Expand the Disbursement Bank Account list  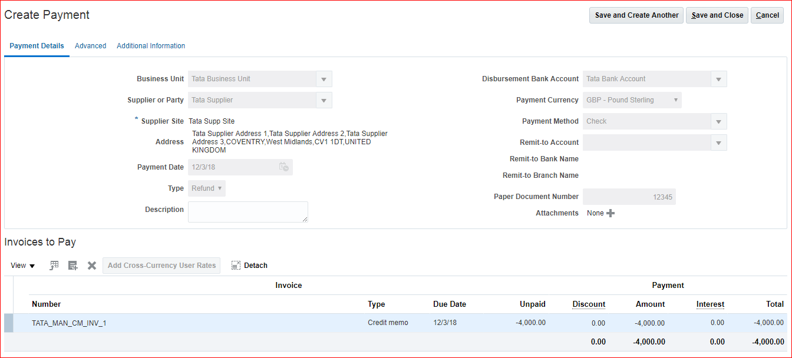pos(718,79)
